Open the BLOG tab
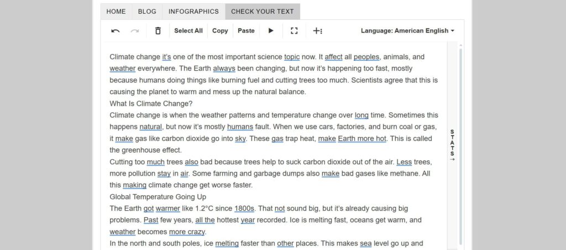 click(147, 12)
